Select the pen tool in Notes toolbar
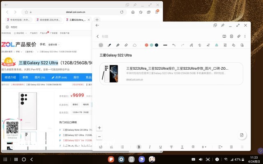This screenshot has height=164, width=263. (109, 45)
